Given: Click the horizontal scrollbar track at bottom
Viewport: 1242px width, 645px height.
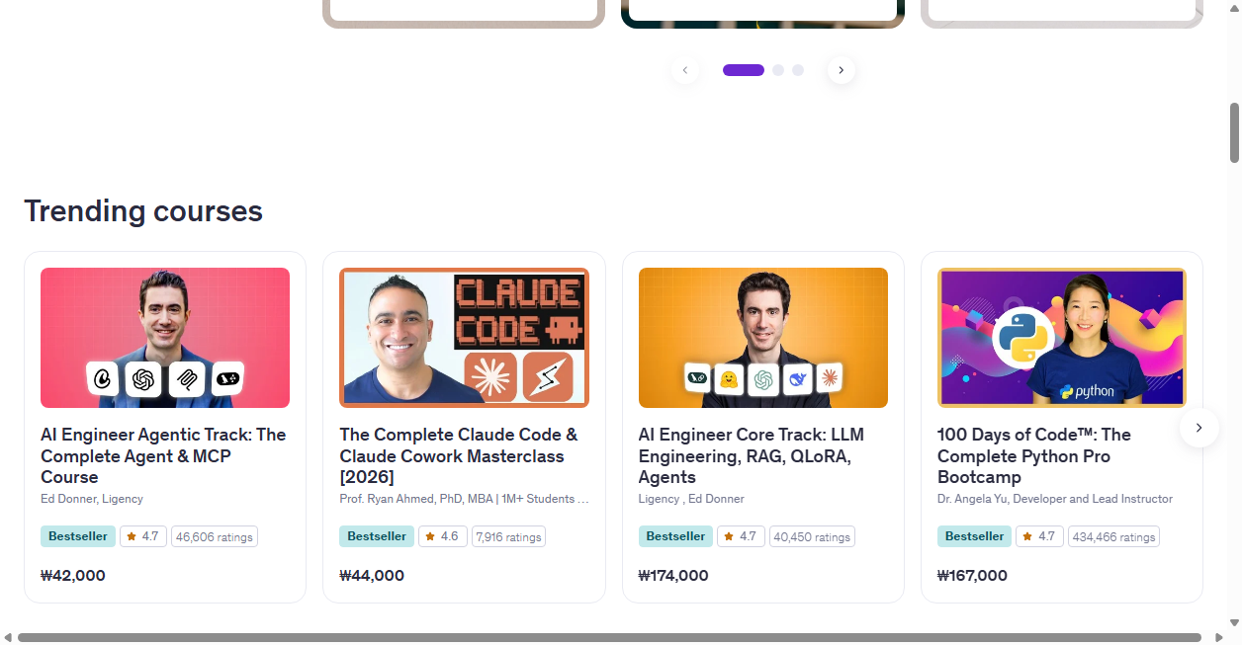Looking at the screenshot, I should click(609, 637).
